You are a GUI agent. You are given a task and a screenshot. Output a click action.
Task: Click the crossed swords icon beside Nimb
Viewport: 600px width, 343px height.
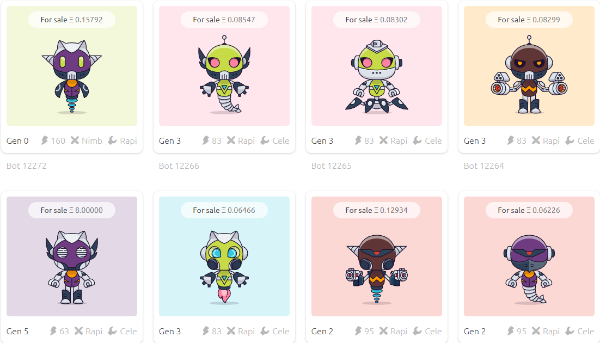point(75,140)
